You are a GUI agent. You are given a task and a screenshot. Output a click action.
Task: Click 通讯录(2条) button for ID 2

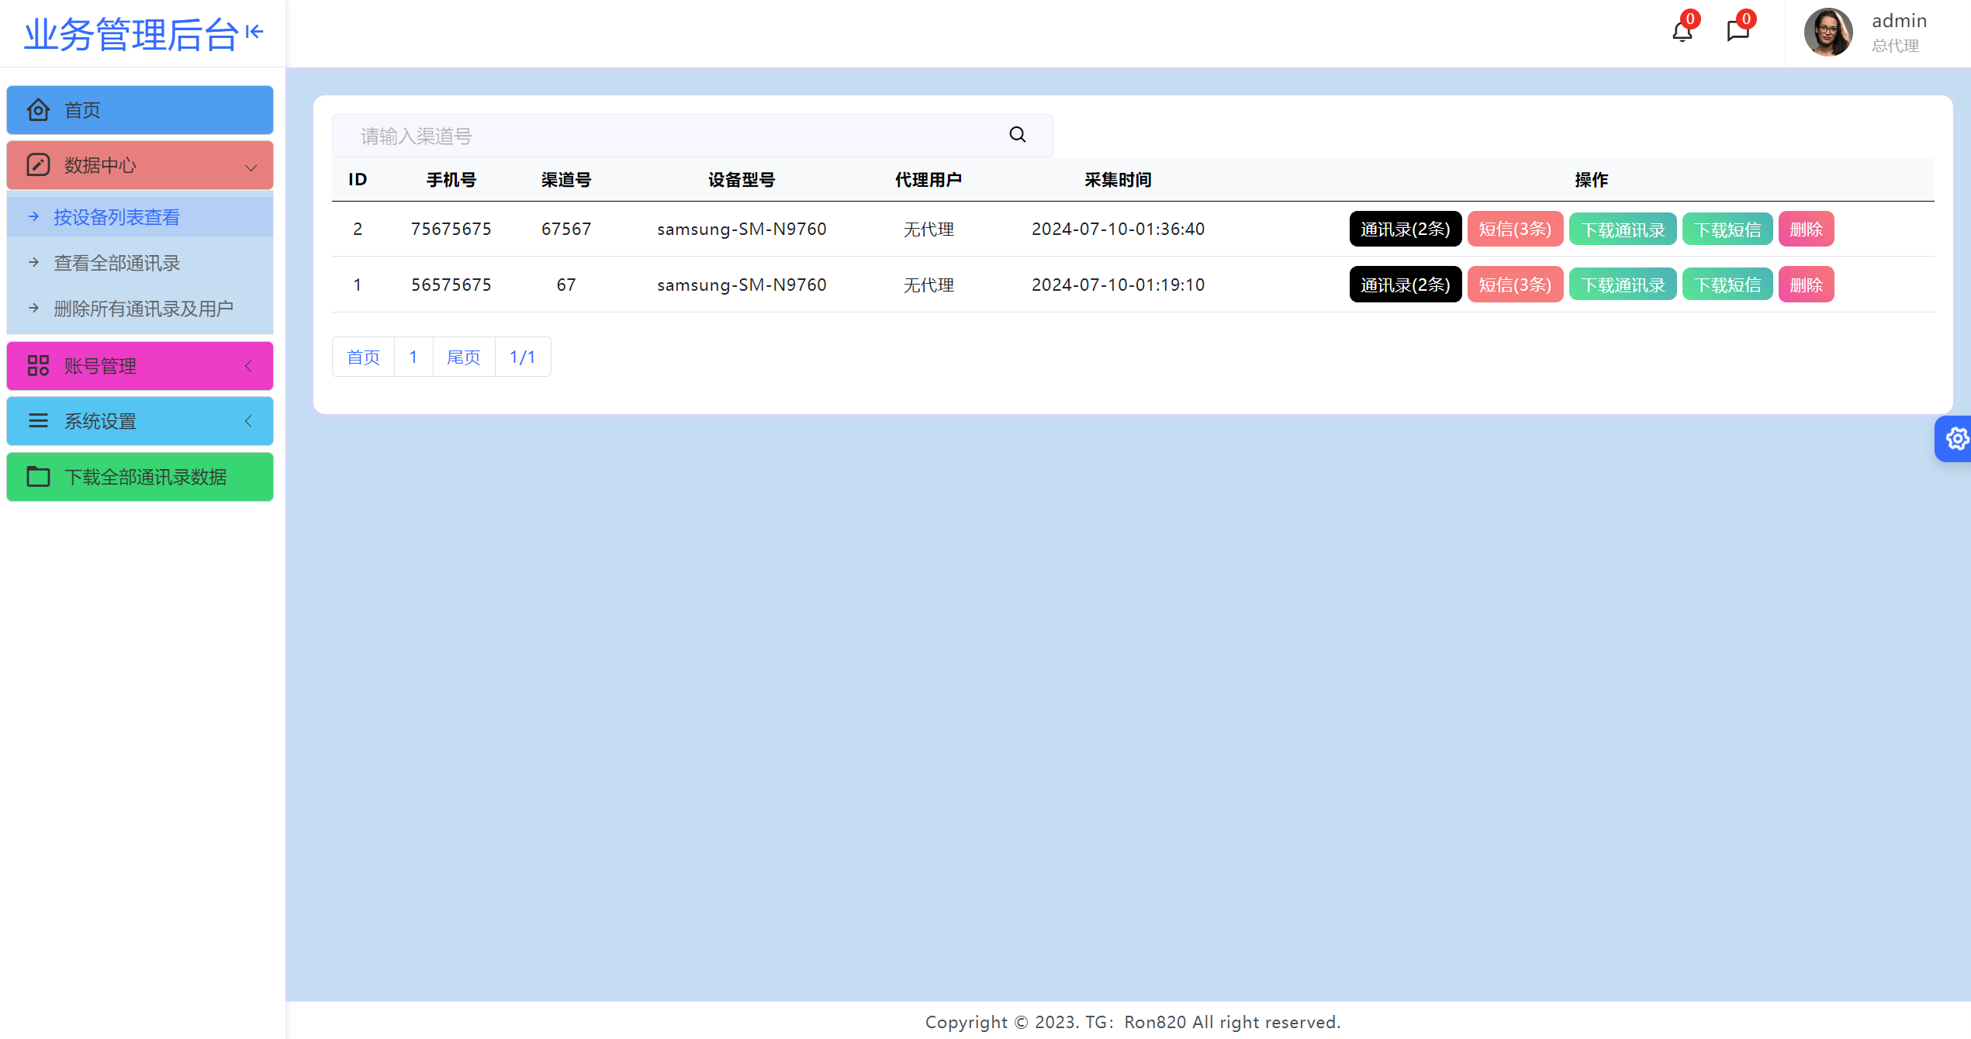pos(1406,230)
